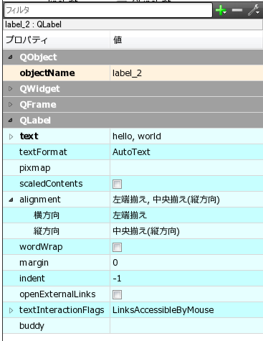Viewport: 263px width, 341px height.
Task: Select the wordWrap property name
Action: 41,247
